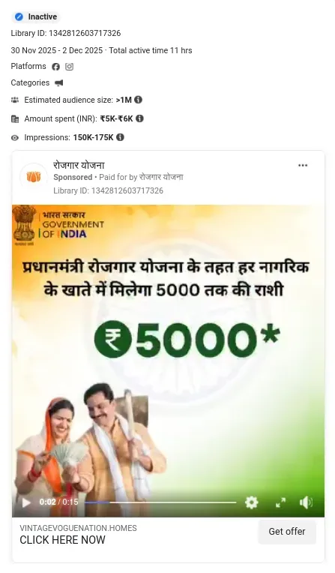This screenshot has height=573, width=335.
Task: Open info tooltip for Impressions
Action: (x=120, y=137)
